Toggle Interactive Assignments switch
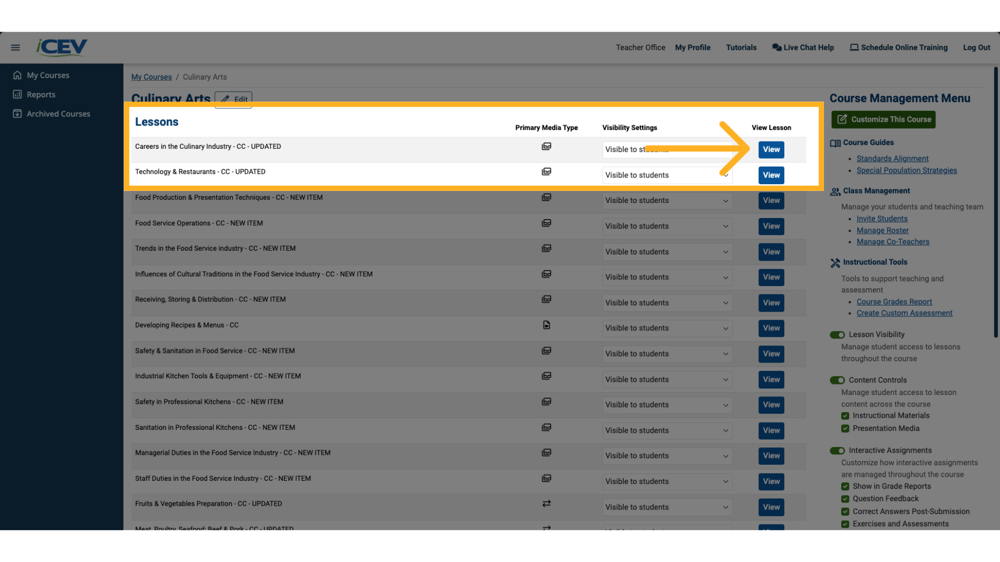 [838, 451]
